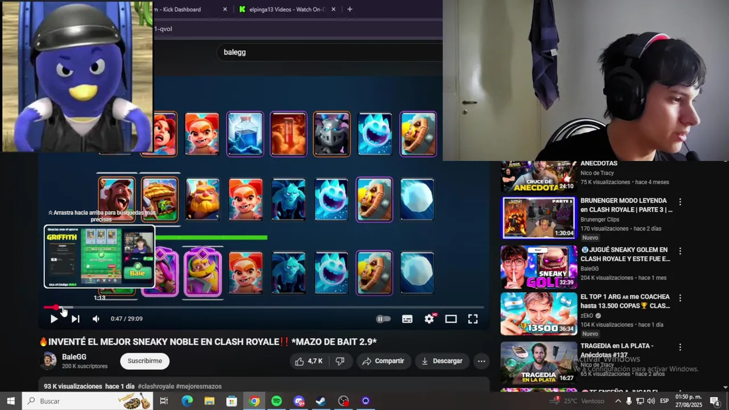729x410 pixels.
Task: Open the purple circle app in taskbar
Action: click(x=366, y=401)
